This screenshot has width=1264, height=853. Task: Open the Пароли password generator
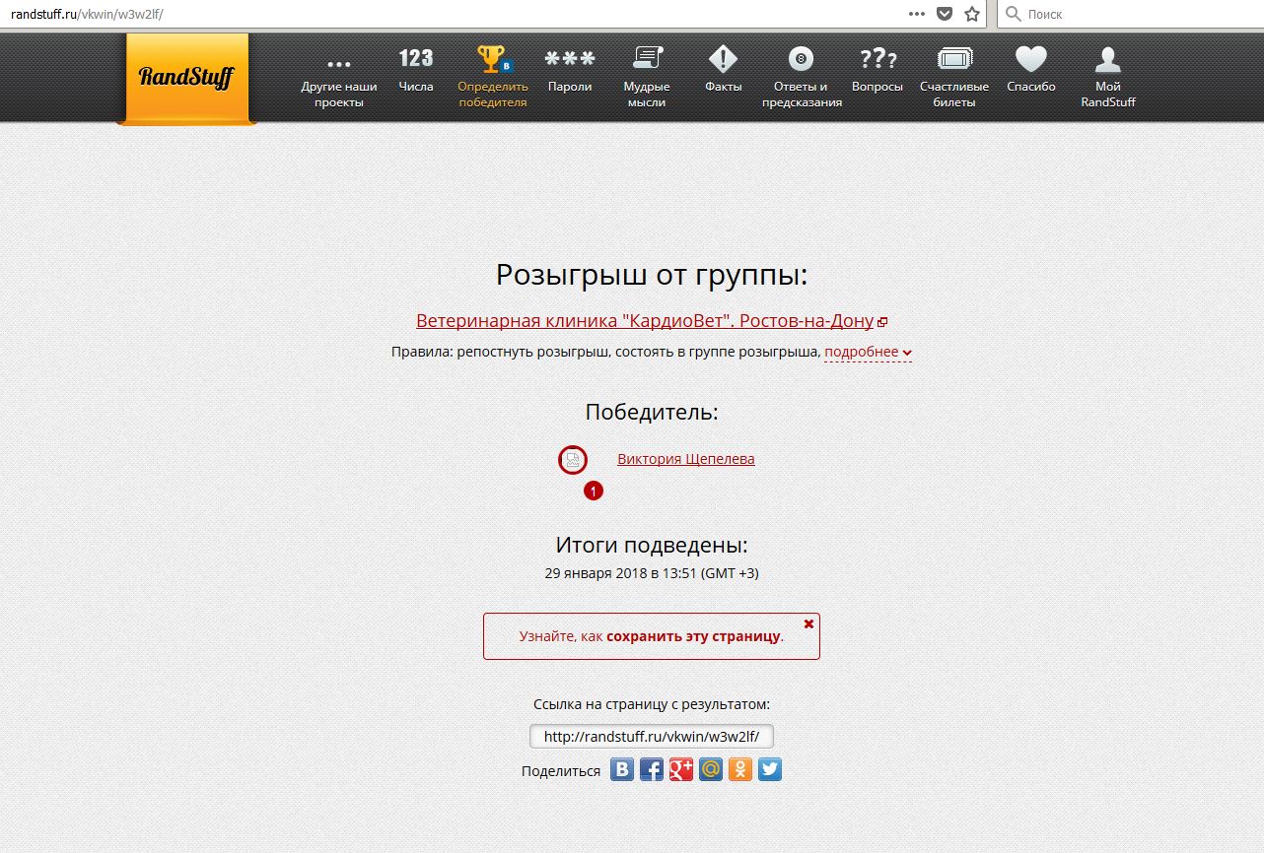point(570,71)
